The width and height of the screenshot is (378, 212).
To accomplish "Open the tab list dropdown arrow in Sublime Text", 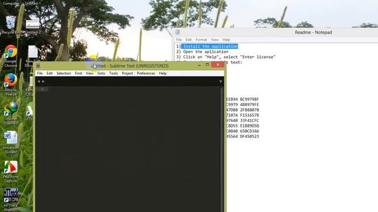I will 220,82.
